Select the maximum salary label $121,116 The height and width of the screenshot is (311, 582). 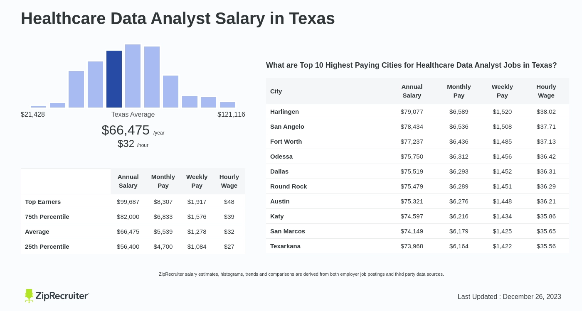coord(231,114)
